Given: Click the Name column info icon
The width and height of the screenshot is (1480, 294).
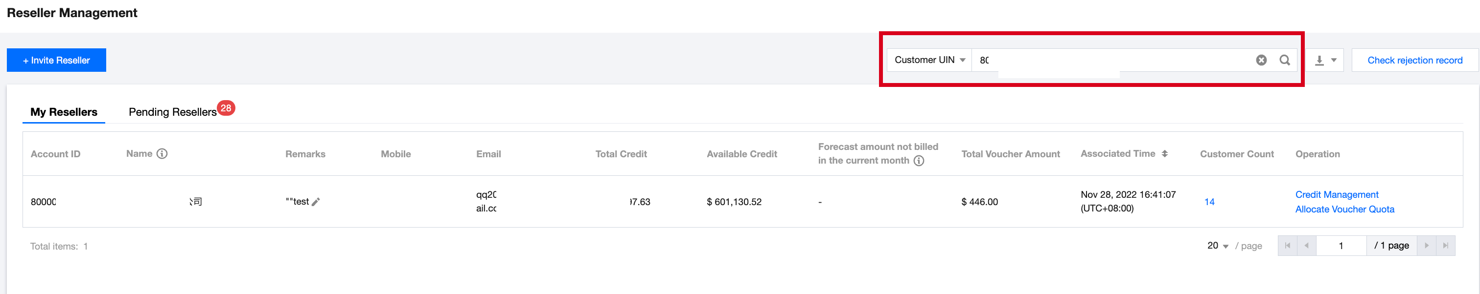Looking at the screenshot, I should pyautogui.click(x=162, y=153).
